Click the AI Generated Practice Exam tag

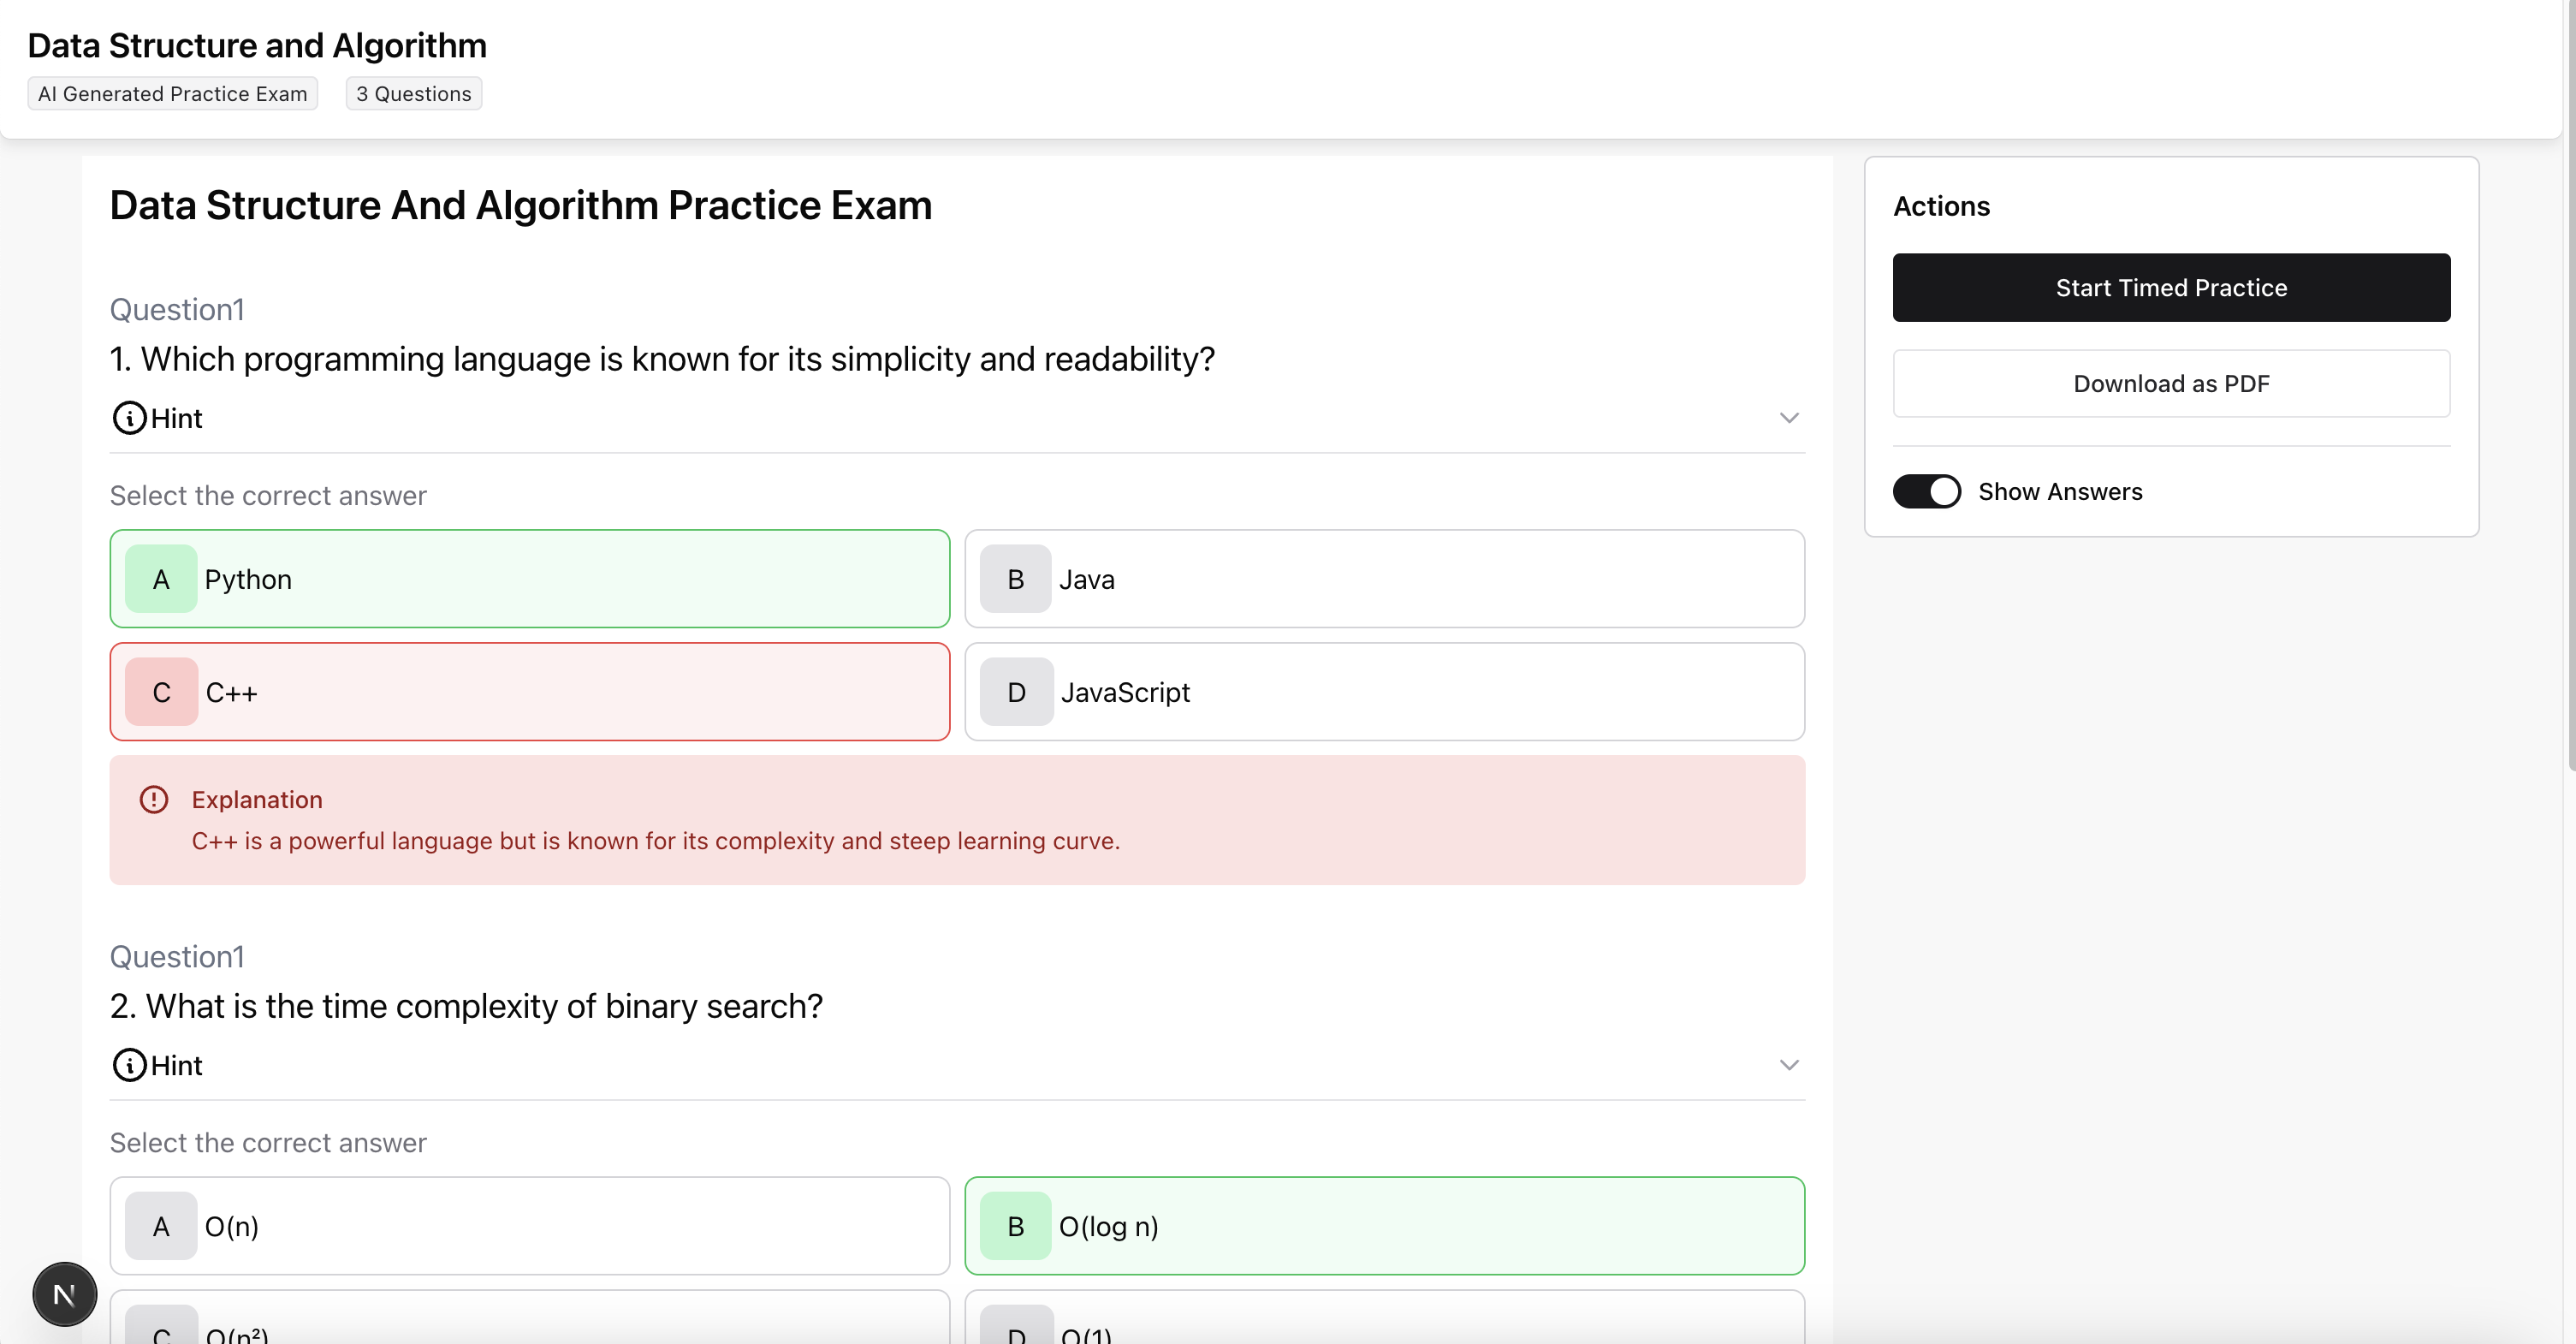pyautogui.click(x=173, y=94)
